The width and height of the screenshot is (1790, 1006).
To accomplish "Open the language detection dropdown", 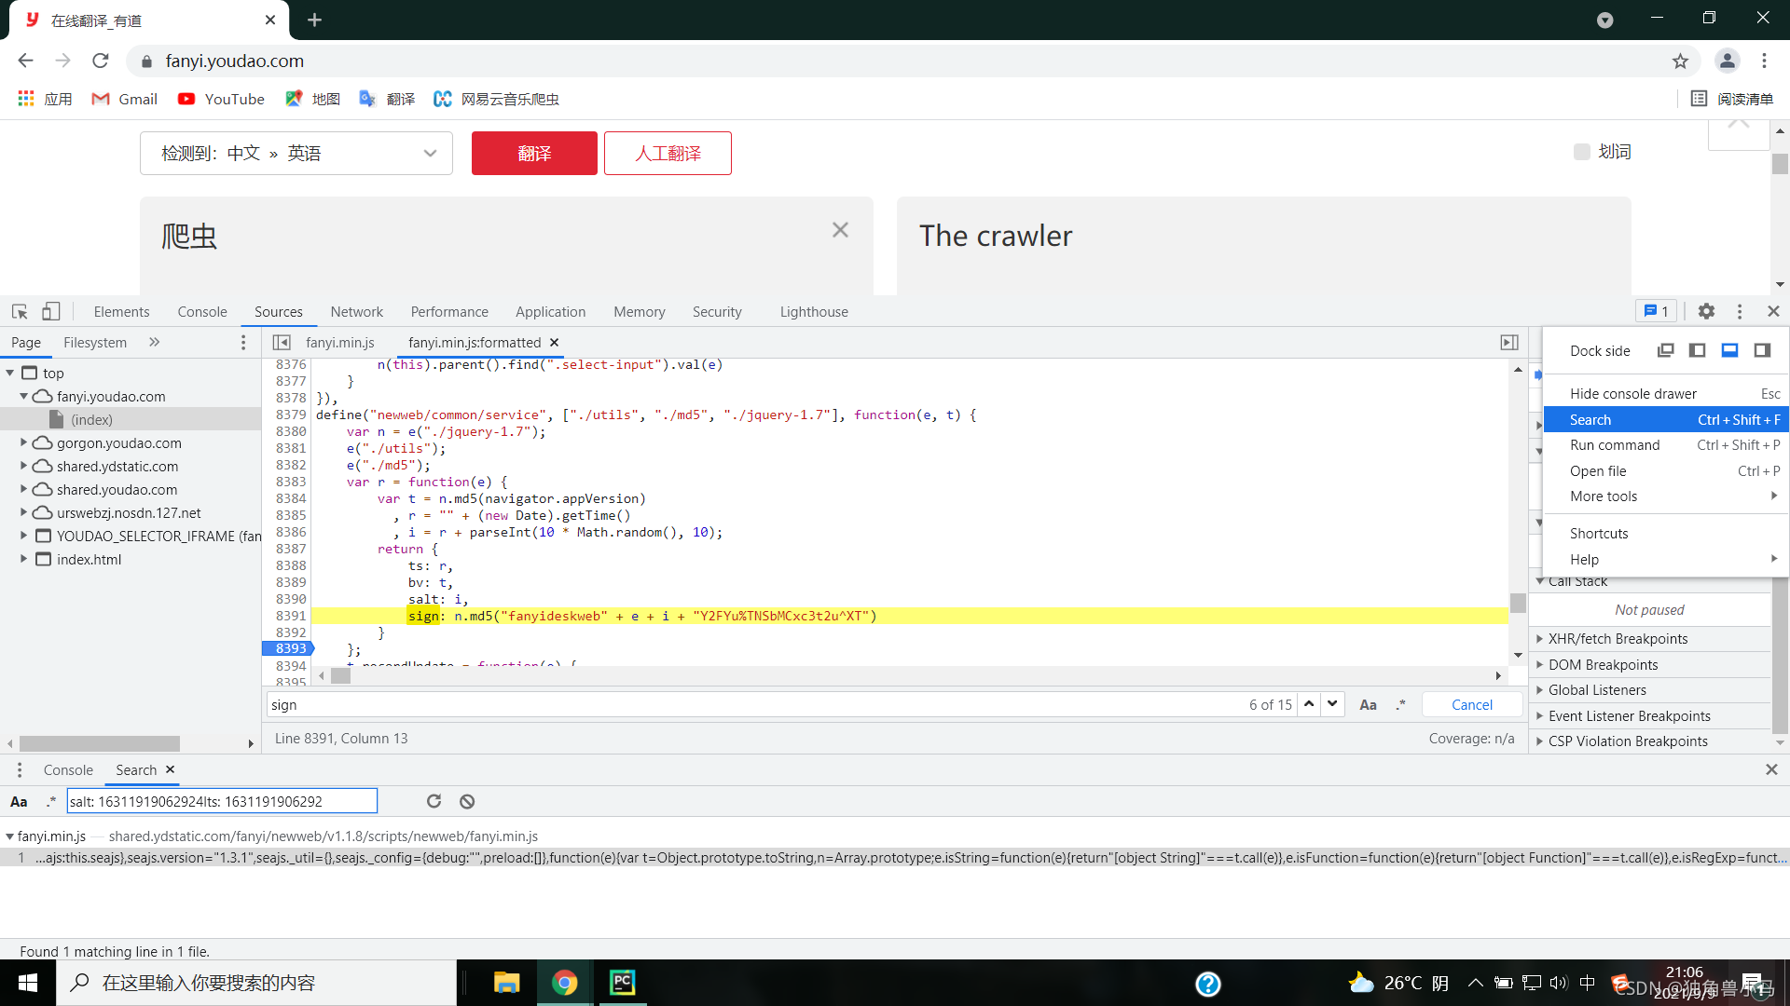I will click(296, 154).
